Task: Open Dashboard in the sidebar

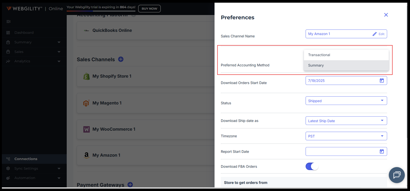Action: 24,32
